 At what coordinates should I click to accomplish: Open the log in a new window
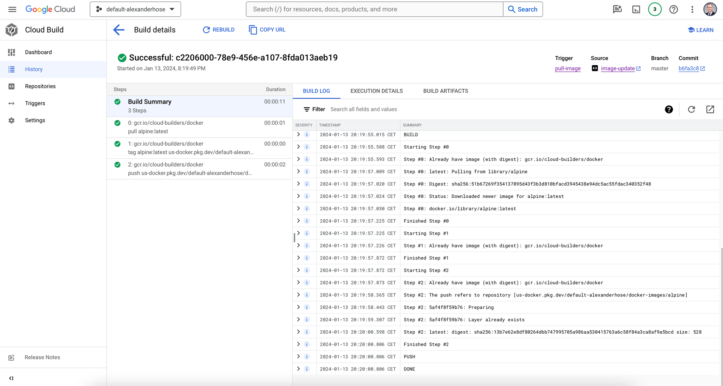point(710,110)
